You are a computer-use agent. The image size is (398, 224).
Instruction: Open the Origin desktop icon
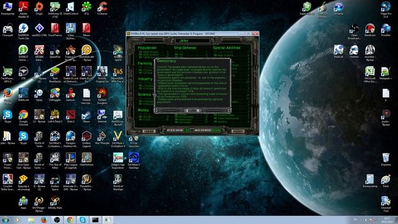[39, 8]
